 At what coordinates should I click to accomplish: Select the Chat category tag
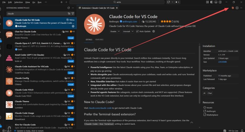pyautogui.click(x=210, y=93)
